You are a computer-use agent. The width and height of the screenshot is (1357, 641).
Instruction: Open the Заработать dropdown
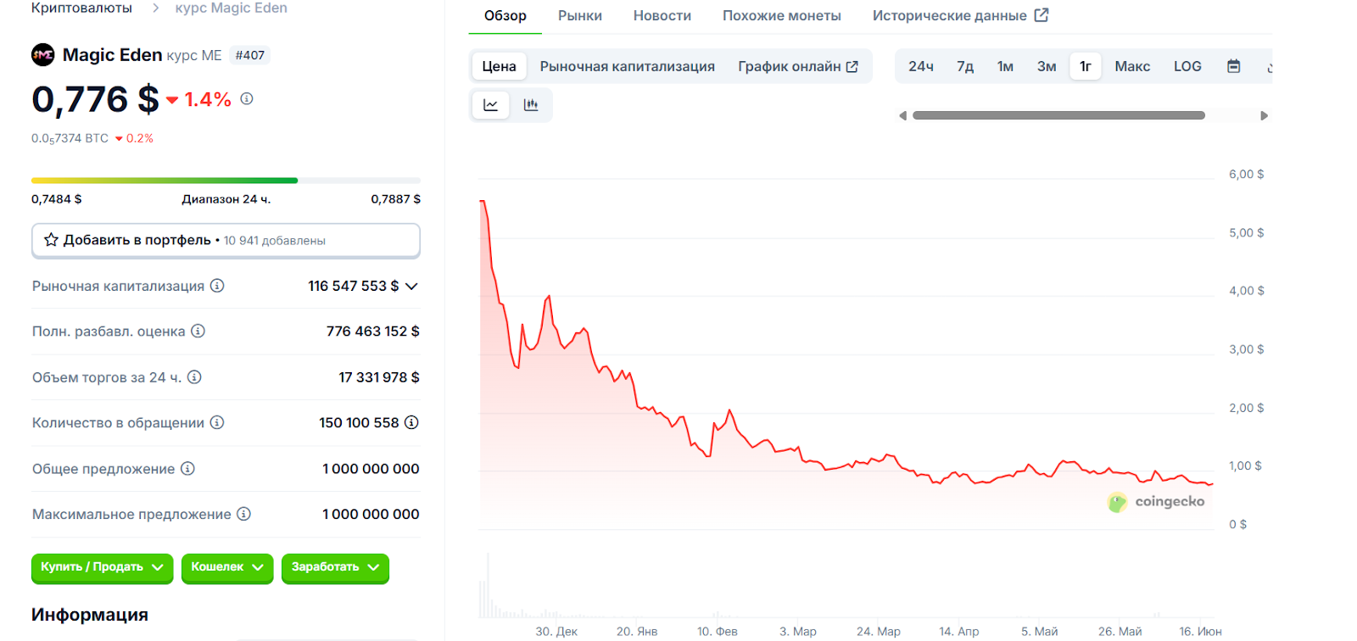[335, 567]
